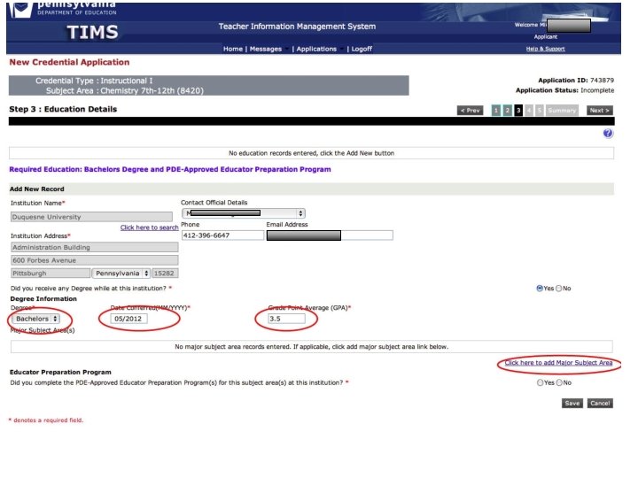Advance with the Next button
The width and height of the screenshot is (638, 478).
coord(599,110)
